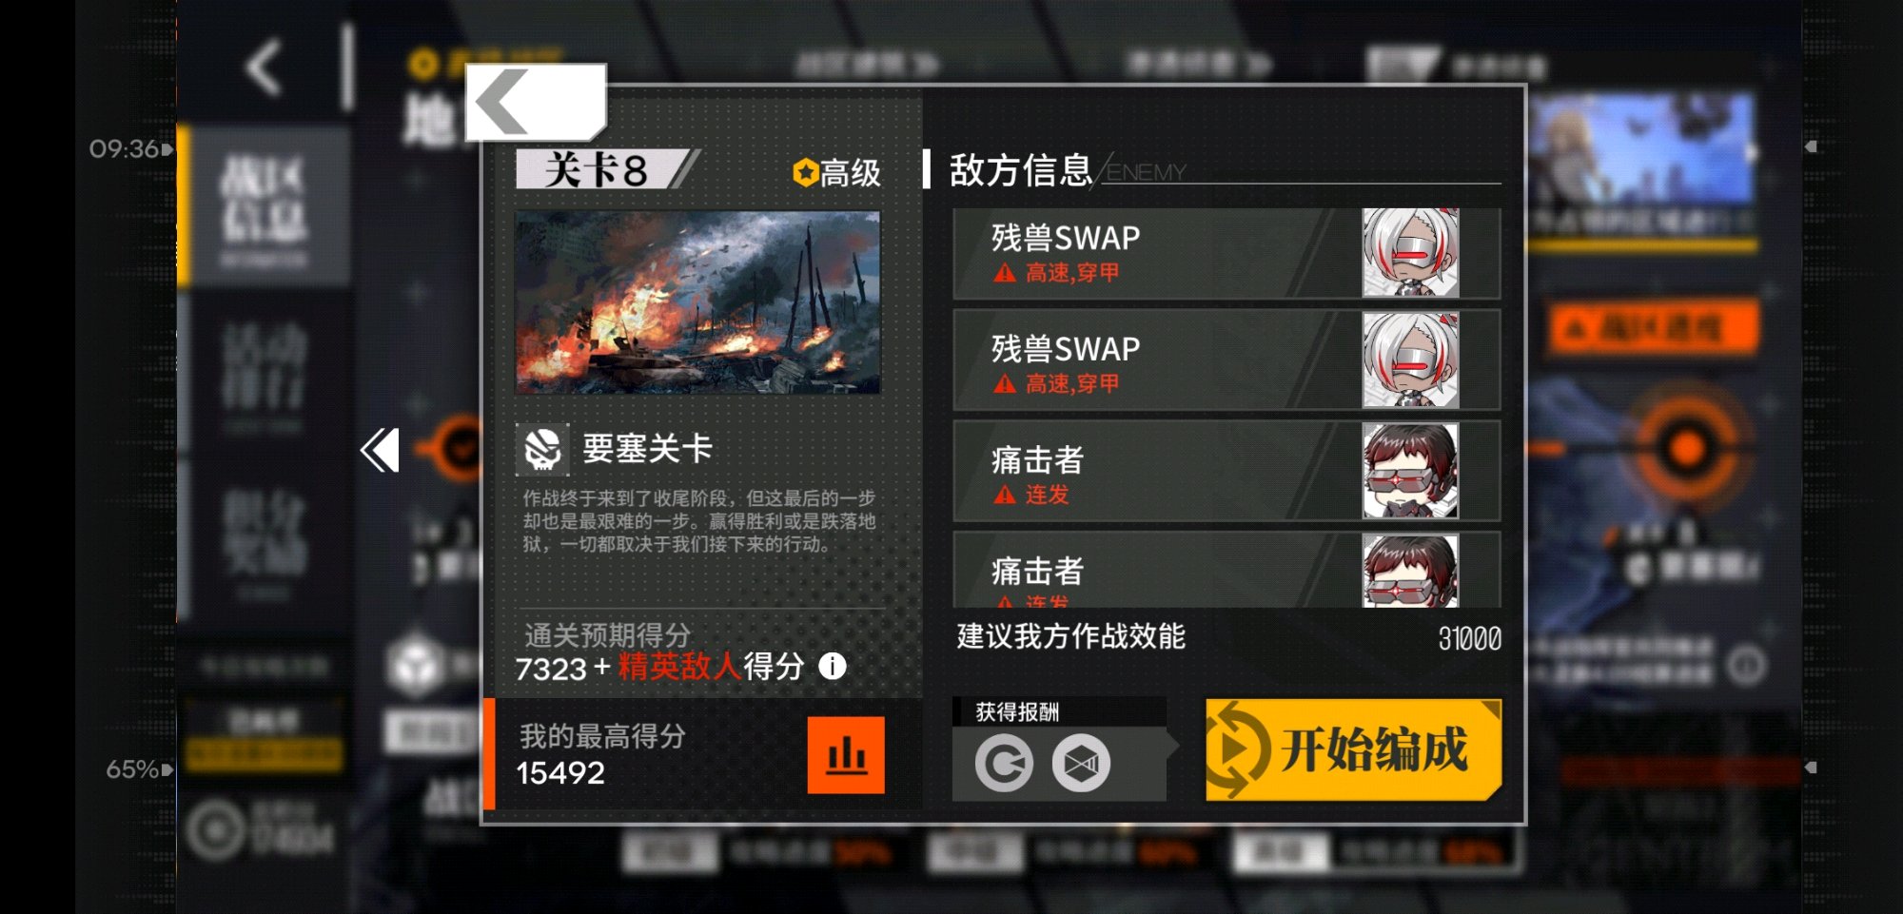This screenshot has height=914, width=1903.
Task: Click the 我的最高得分 score panel
Action: tap(702, 753)
